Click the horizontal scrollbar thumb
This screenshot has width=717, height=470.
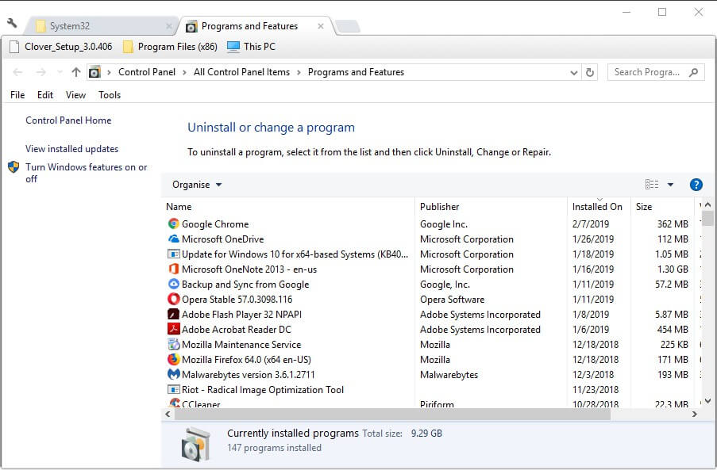[x=392, y=414]
